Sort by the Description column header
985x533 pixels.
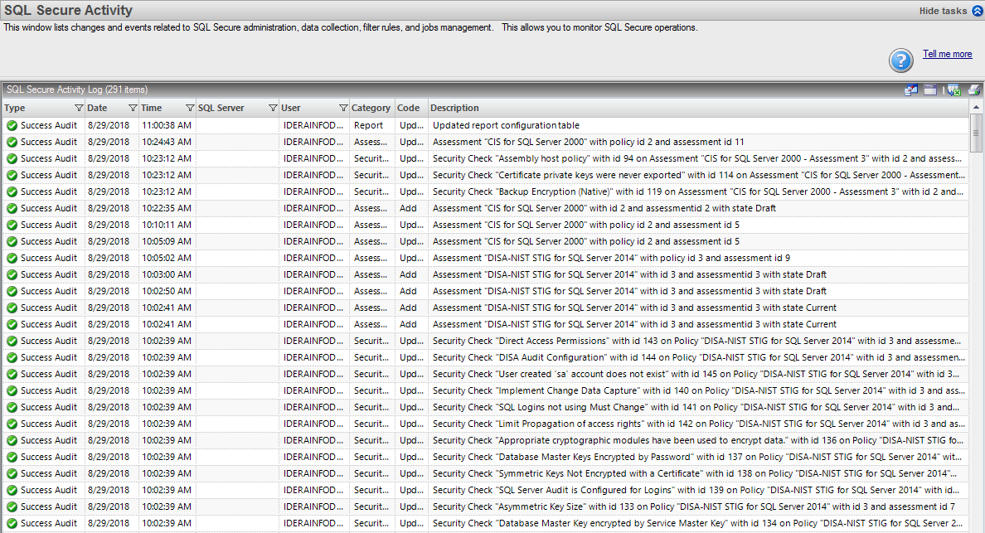coord(454,108)
